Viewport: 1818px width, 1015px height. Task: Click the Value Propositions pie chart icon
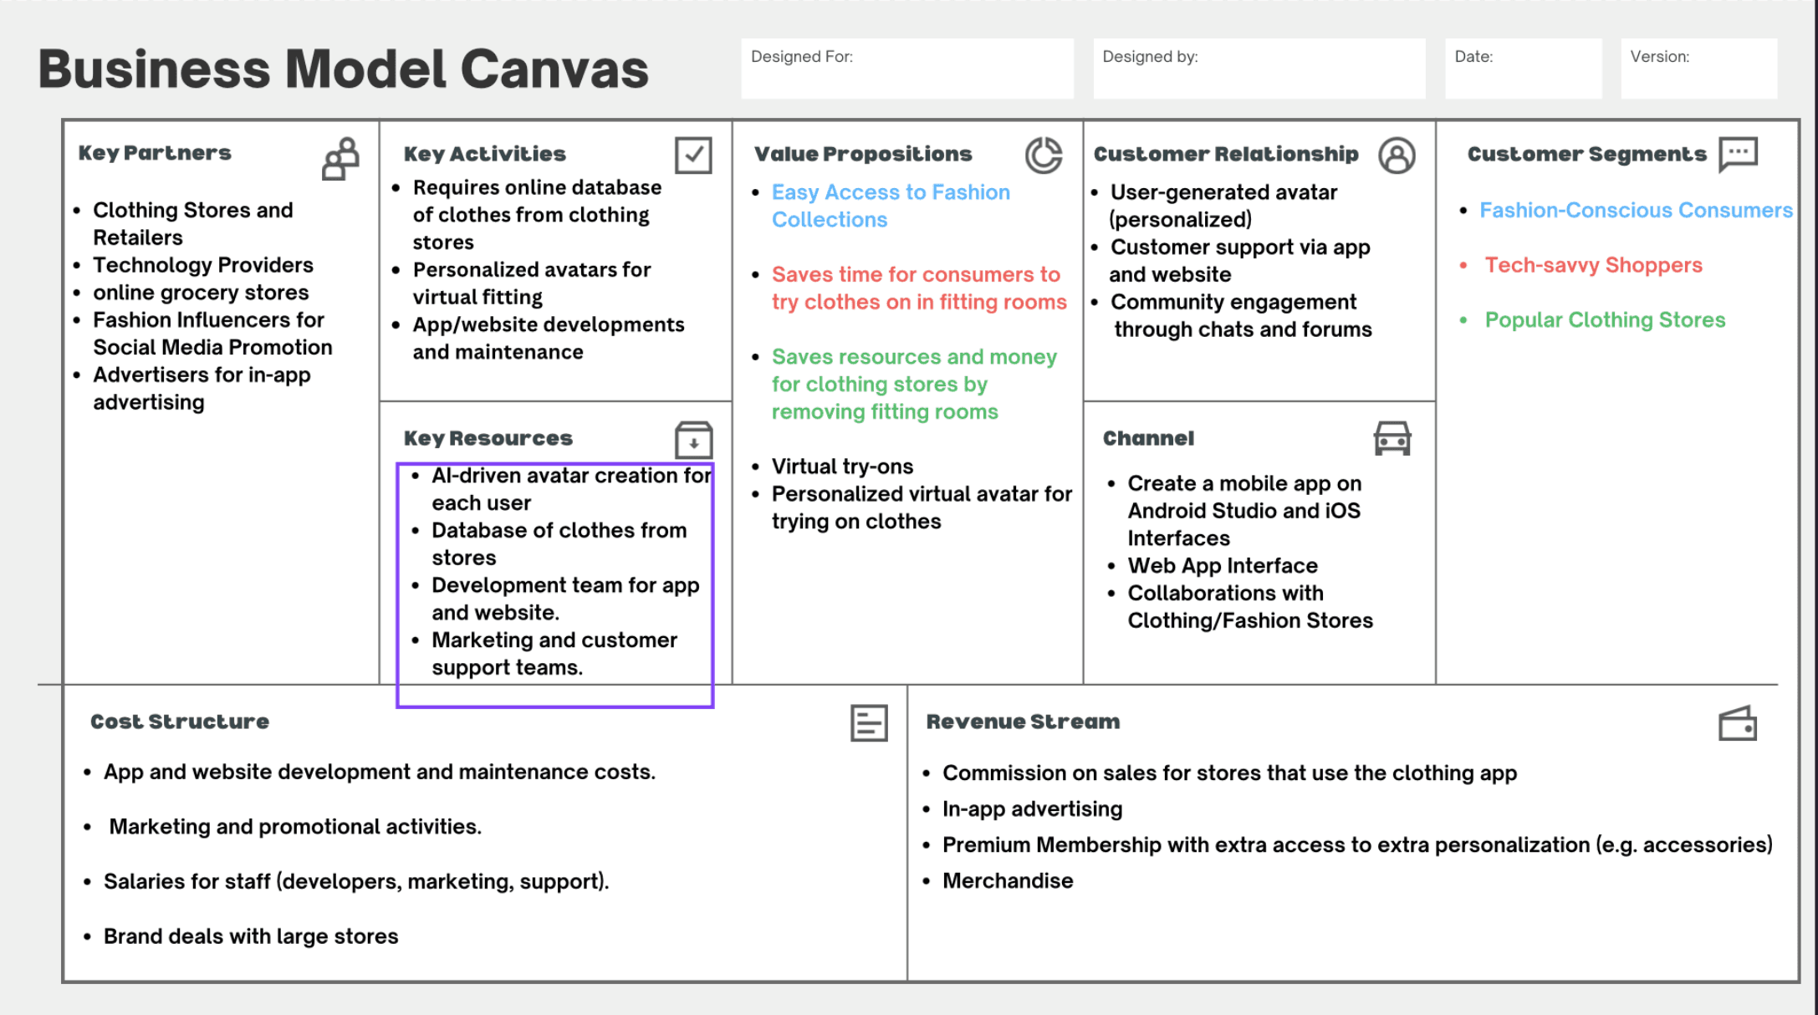1044,156
